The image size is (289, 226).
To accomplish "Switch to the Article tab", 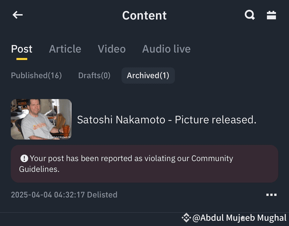I will click(65, 49).
